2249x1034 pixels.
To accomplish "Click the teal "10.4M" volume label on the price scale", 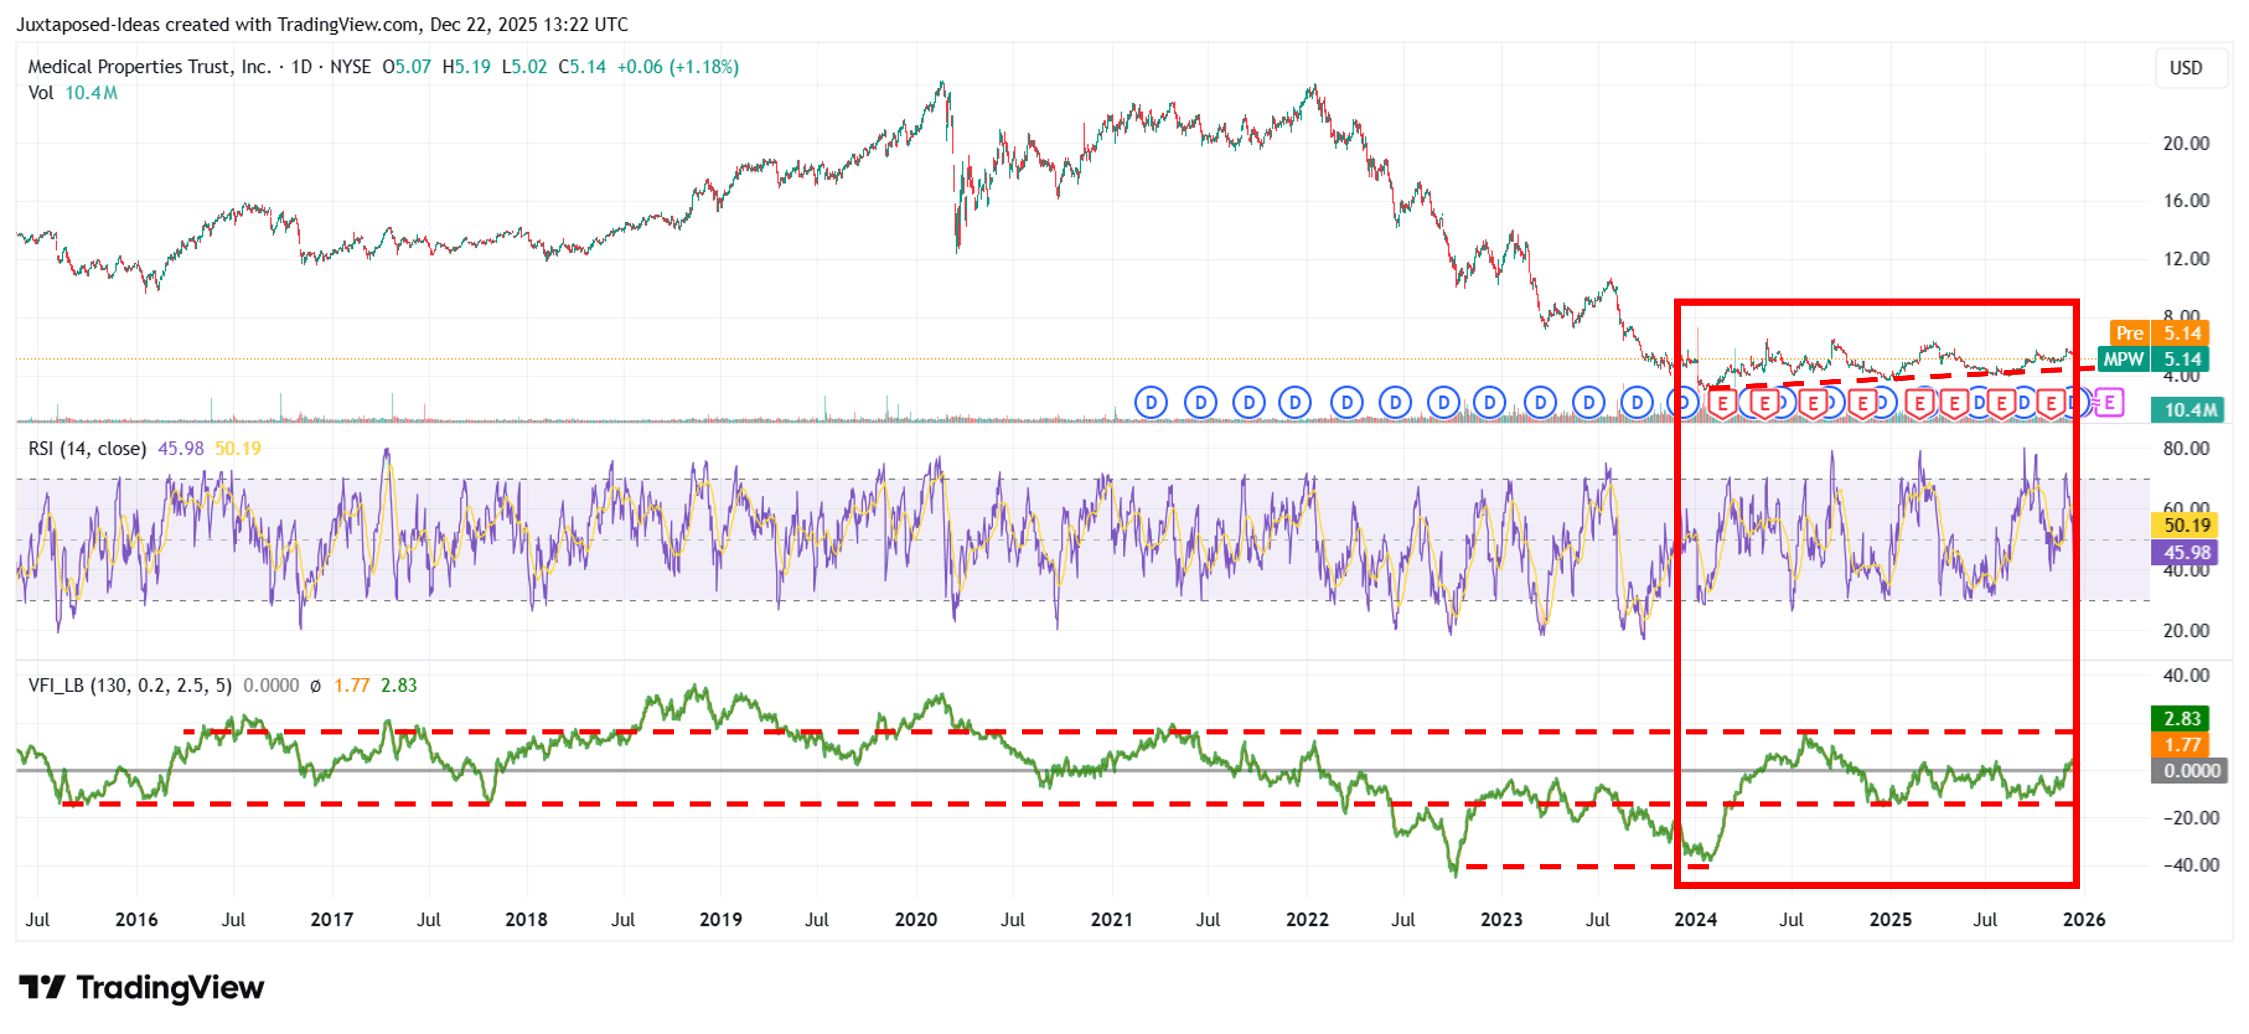I will pyautogui.click(x=2189, y=410).
